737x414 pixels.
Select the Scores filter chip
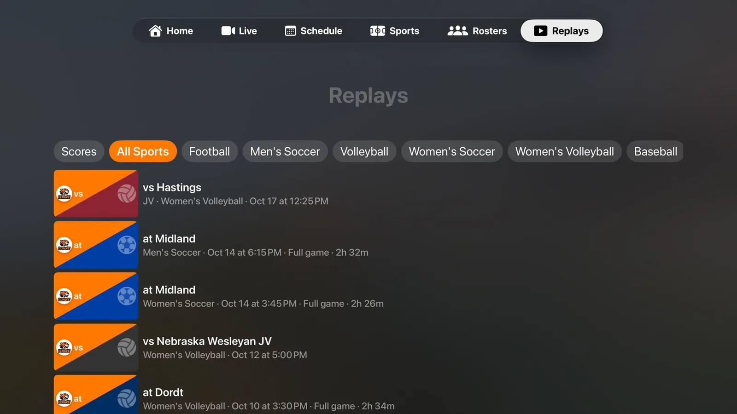79,151
